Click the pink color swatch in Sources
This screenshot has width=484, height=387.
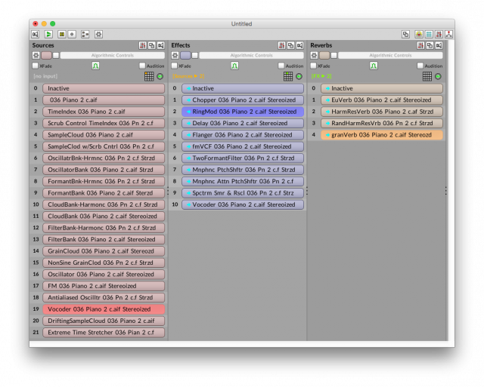tap(46, 55)
